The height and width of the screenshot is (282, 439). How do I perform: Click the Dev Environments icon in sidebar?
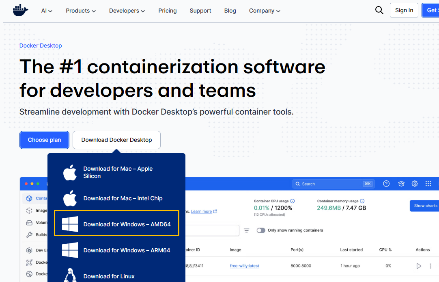pos(29,250)
